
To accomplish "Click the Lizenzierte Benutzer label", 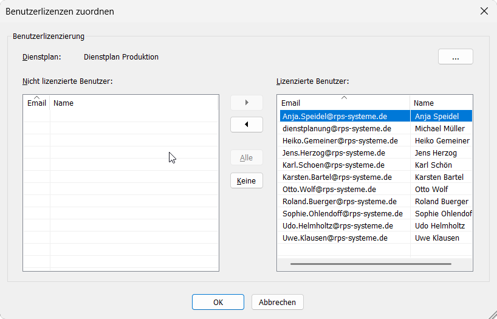I will 312,81.
